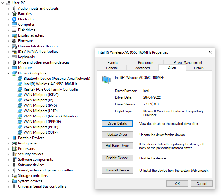Click the Human Interface Devices icon
Image resolution: width=223 pixels, height=196 pixels.
14,46
